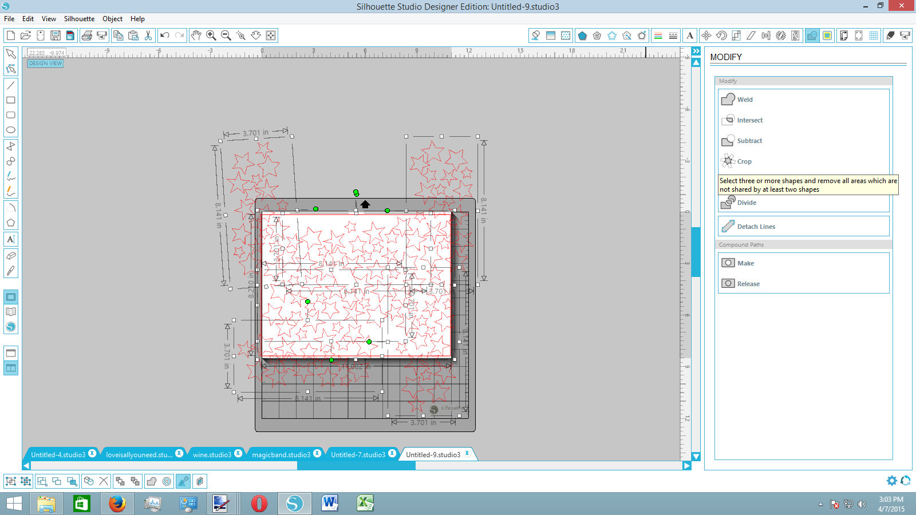The height and width of the screenshot is (515, 916).
Task: Click the Print icon in toolbar
Action: [x=87, y=35]
